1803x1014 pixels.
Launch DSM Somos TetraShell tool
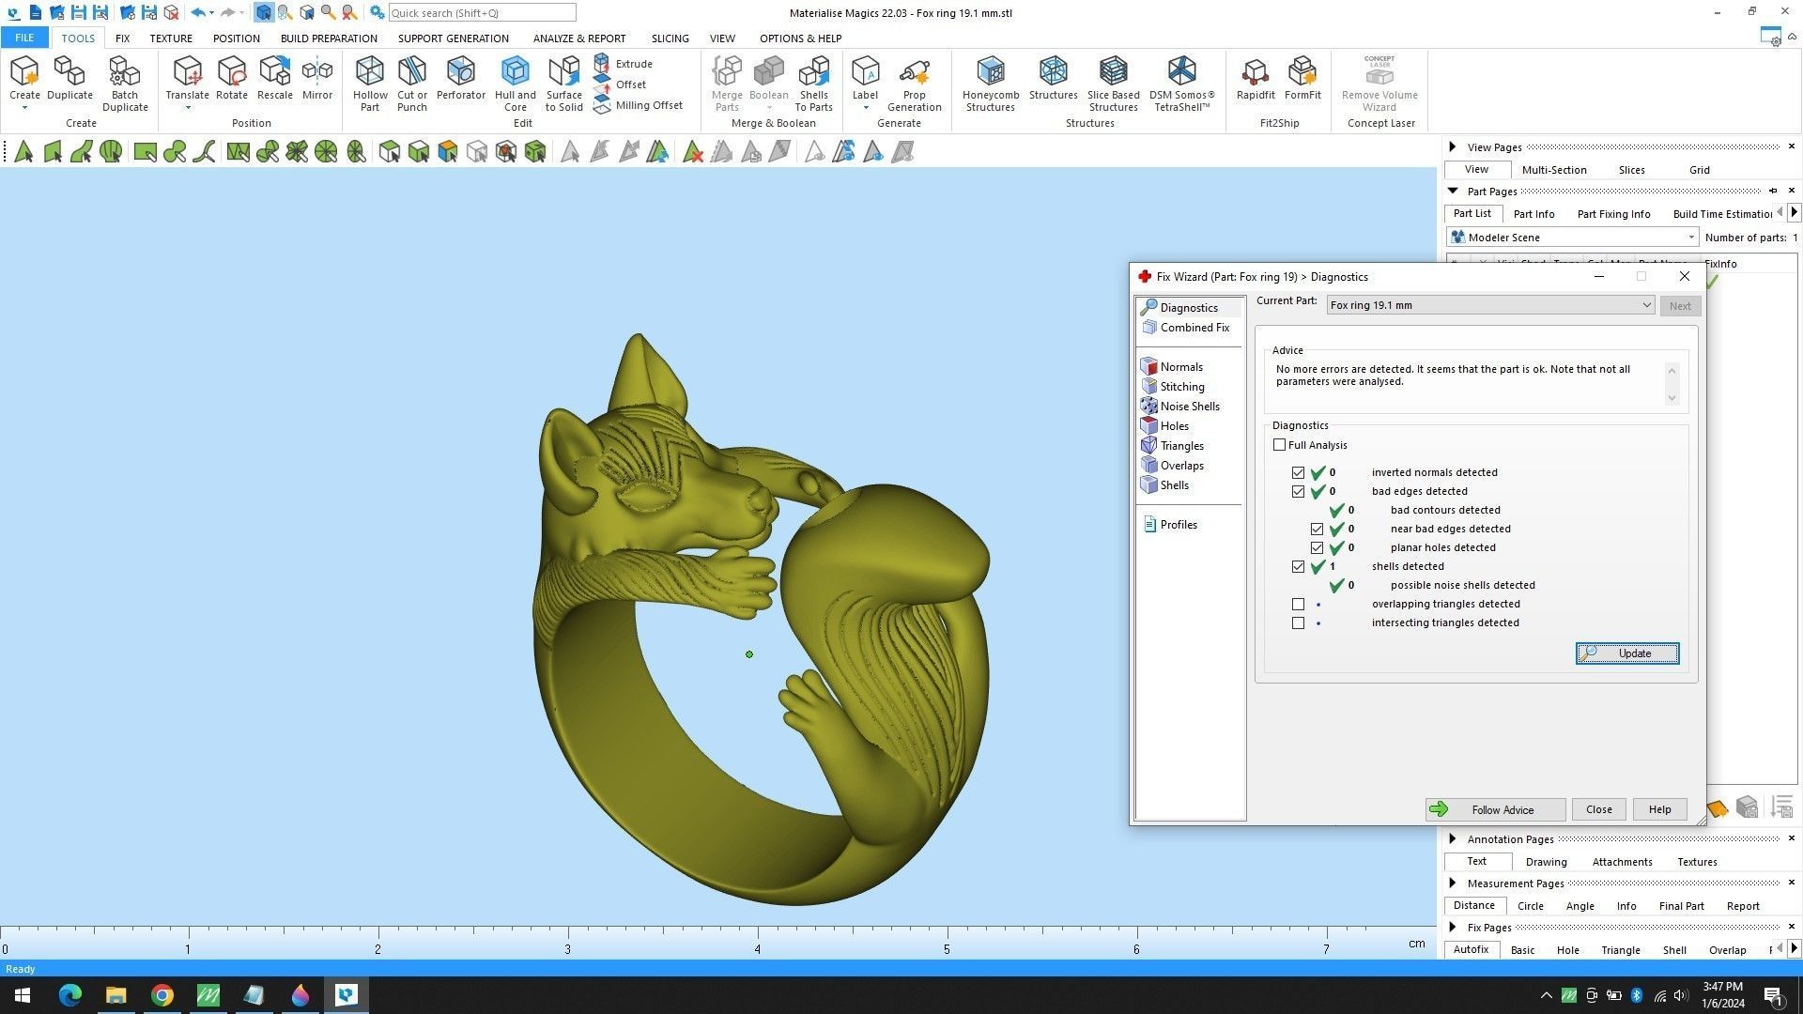click(x=1181, y=84)
